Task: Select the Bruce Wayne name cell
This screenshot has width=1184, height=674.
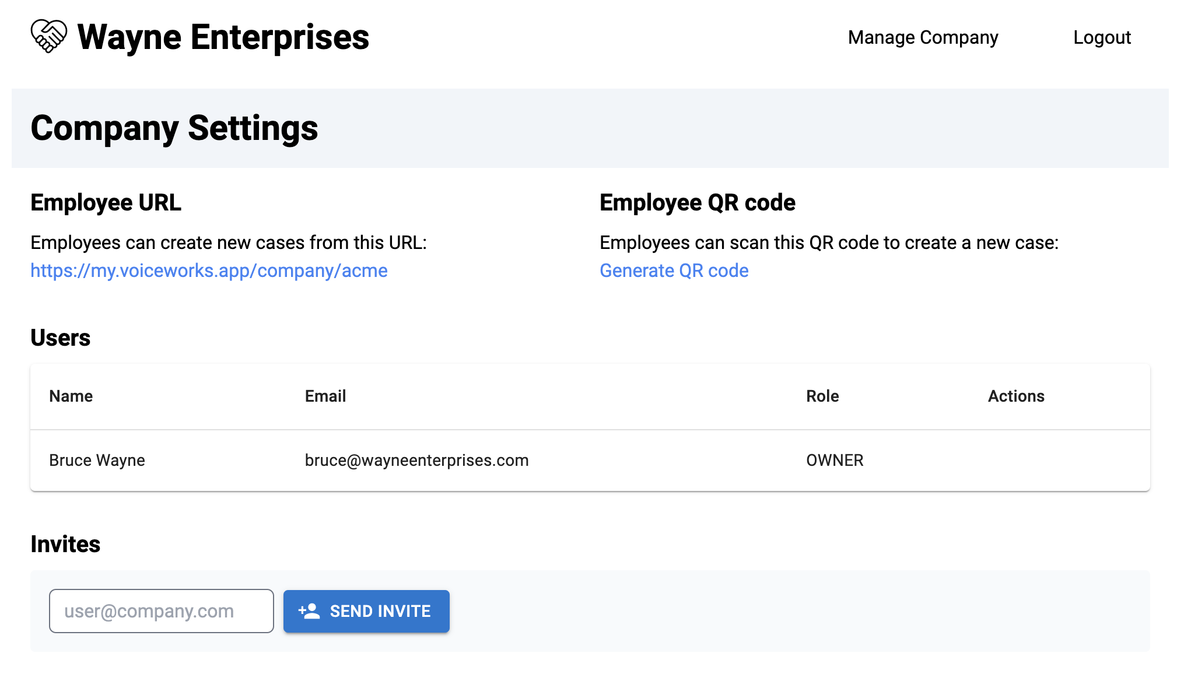Action: (97, 460)
